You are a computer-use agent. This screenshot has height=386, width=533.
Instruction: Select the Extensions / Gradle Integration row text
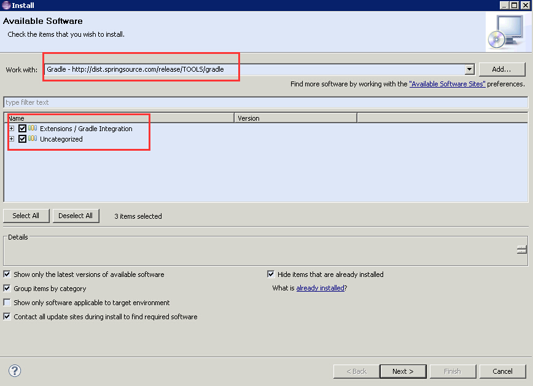click(86, 129)
